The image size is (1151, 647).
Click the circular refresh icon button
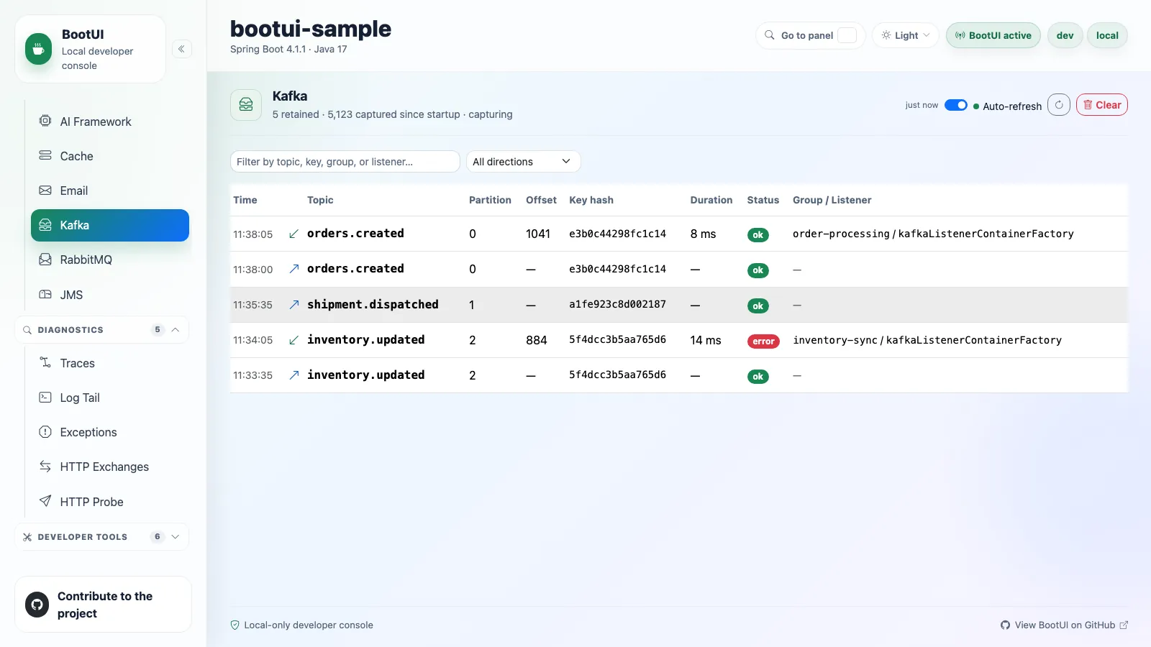pos(1059,105)
